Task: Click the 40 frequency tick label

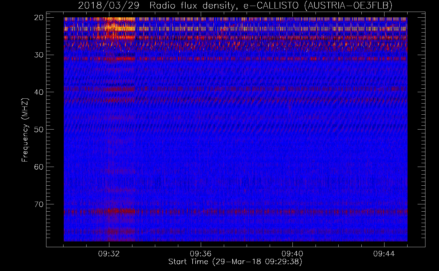Action: point(39,92)
